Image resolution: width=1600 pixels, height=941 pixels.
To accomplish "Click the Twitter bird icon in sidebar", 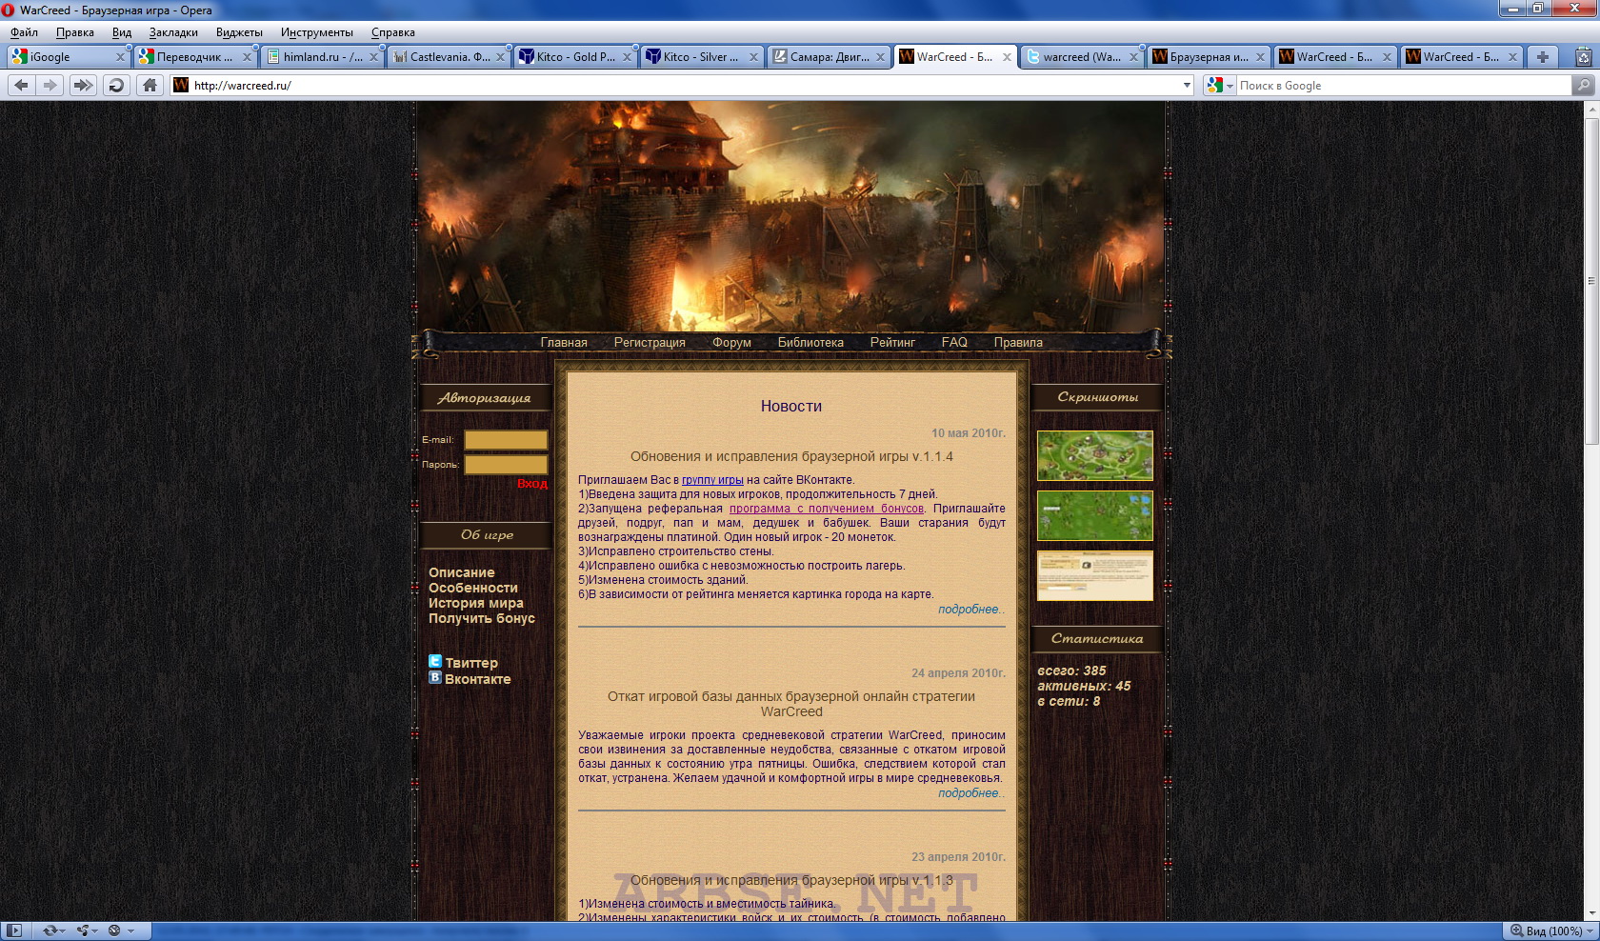I will (435, 662).
